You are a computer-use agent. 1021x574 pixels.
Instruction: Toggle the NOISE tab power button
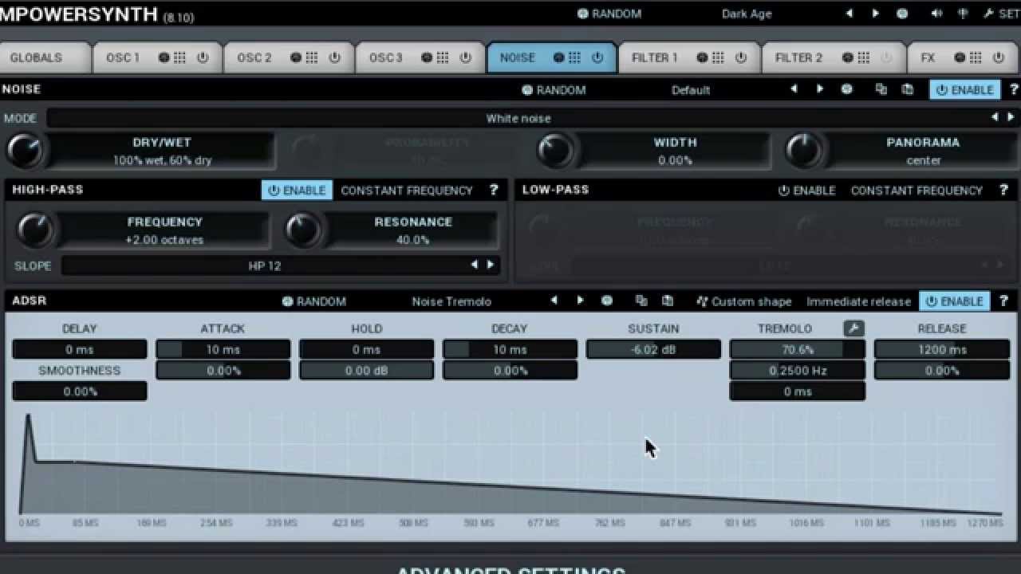(597, 57)
